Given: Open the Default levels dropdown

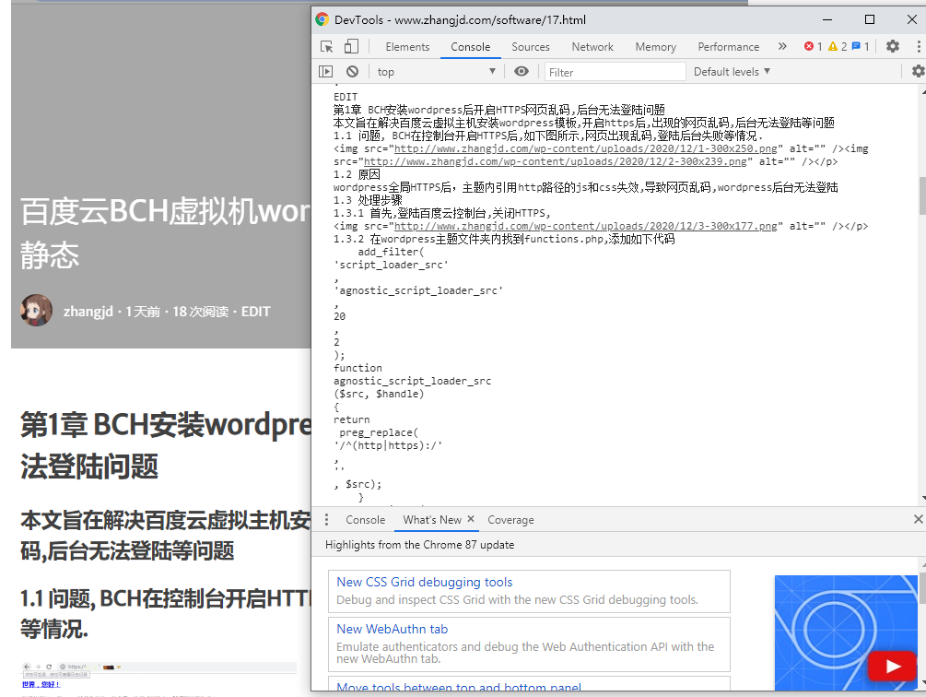Looking at the screenshot, I should 733,72.
